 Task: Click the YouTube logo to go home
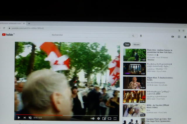[8, 35]
